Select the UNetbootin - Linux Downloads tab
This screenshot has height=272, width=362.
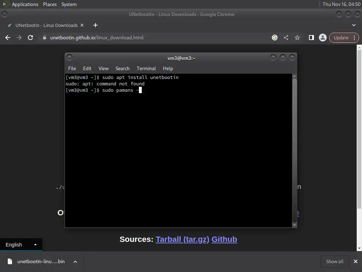coord(46,25)
